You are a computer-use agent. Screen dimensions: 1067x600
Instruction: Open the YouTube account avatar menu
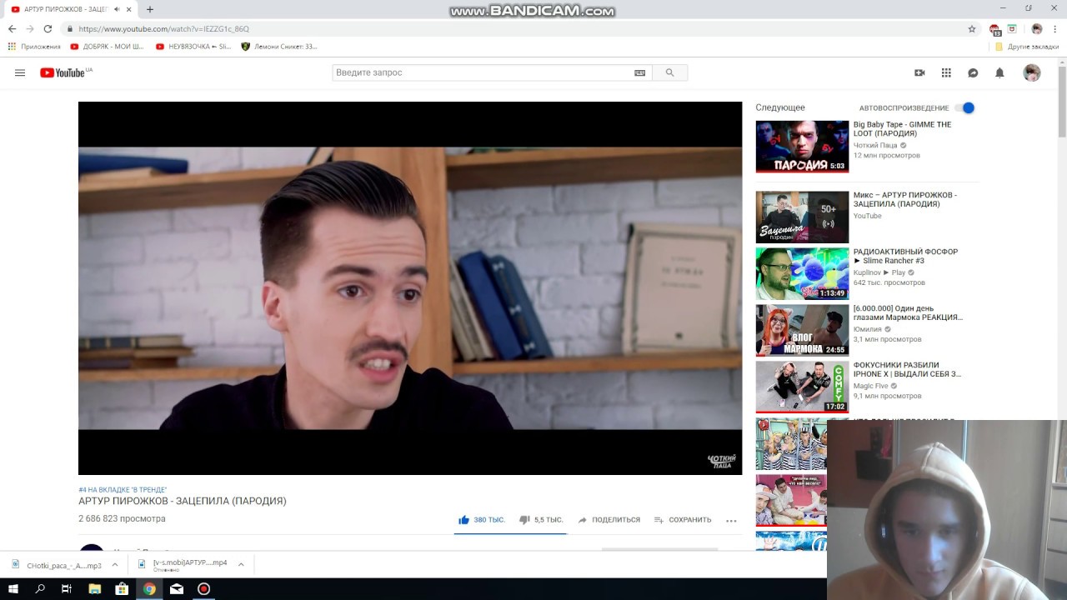(1032, 72)
